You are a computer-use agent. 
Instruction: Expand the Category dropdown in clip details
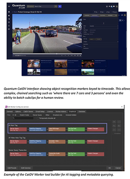point(104,42)
